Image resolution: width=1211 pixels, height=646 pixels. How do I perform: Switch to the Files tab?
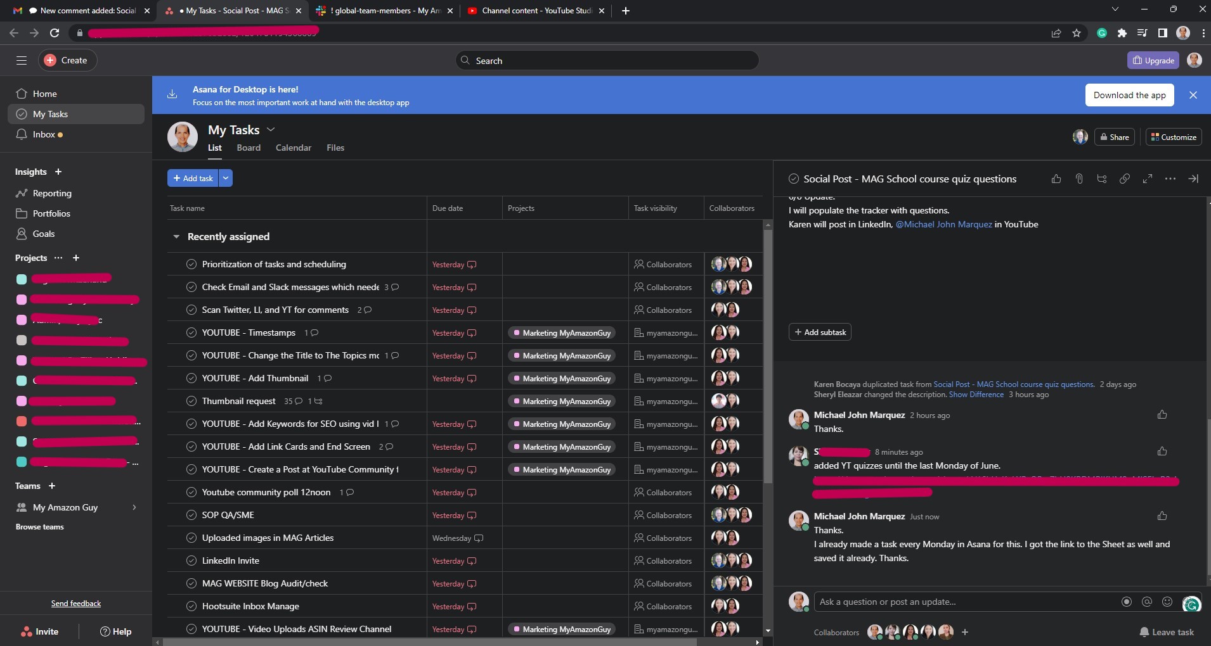[x=335, y=148]
